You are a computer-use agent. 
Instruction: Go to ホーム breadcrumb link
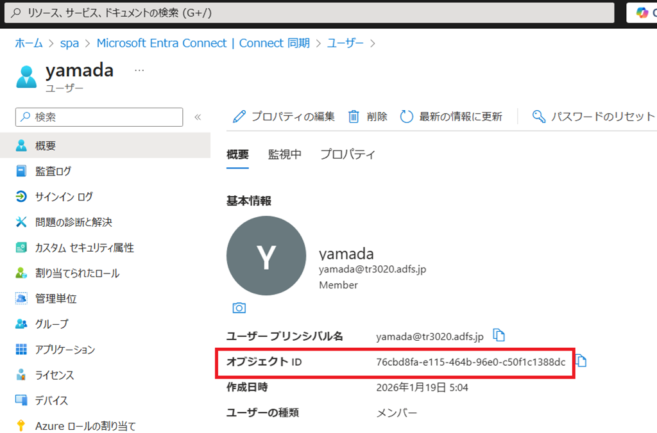(28, 43)
